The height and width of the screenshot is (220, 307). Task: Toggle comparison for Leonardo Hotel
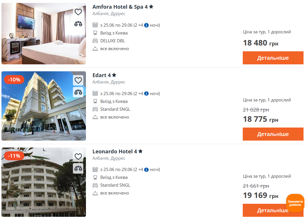click(x=78, y=169)
